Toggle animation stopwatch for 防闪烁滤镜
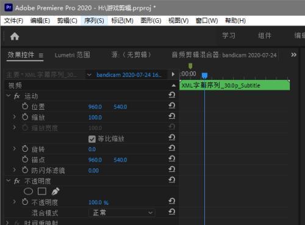 point(25,170)
